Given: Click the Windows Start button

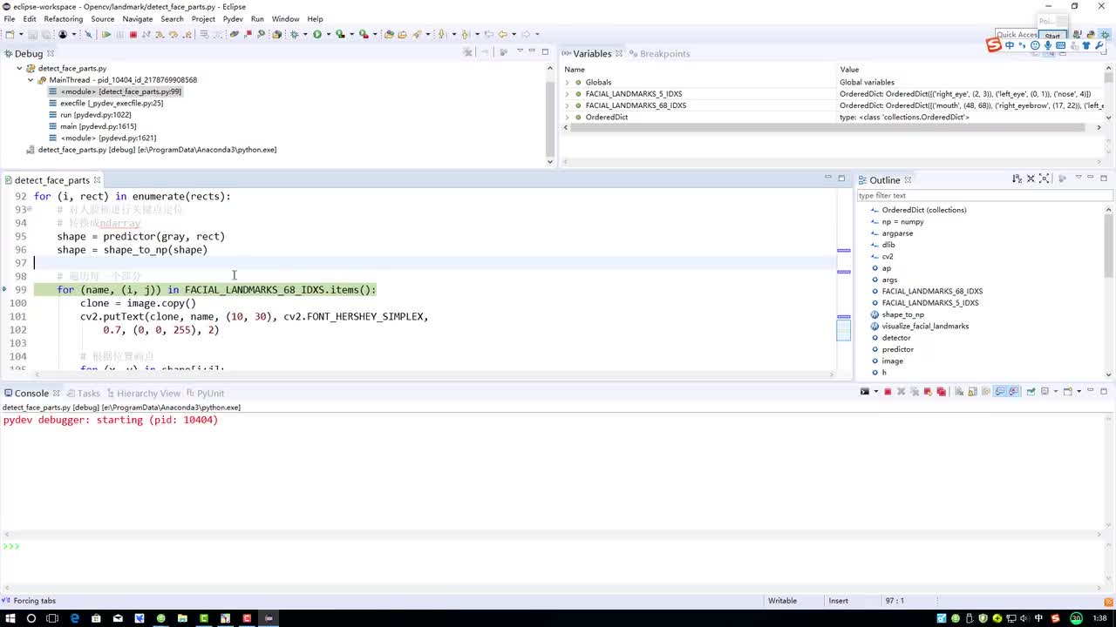Looking at the screenshot, I should coord(10,618).
